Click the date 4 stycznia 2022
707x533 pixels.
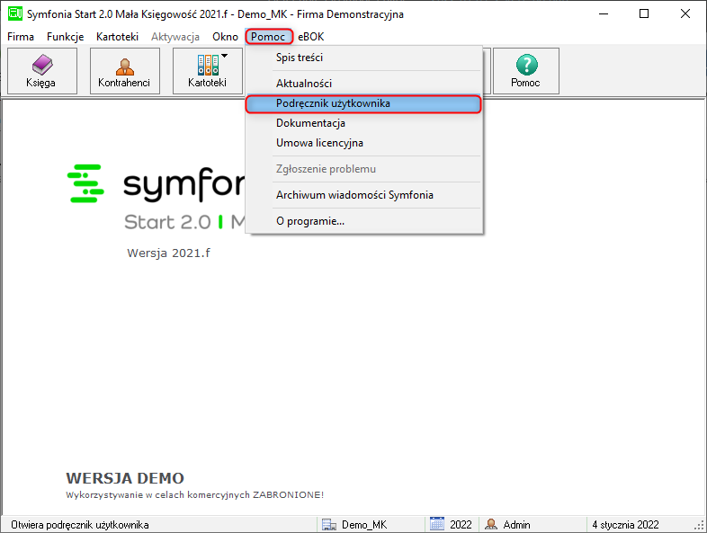625,525
